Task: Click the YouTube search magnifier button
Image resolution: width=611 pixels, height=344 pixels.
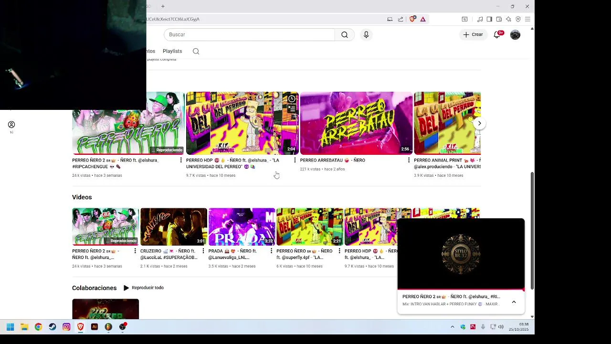Action: coord(345,34)
